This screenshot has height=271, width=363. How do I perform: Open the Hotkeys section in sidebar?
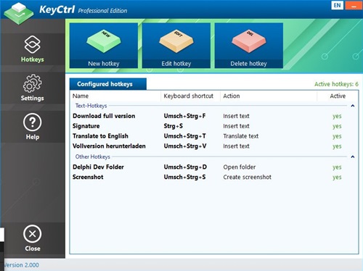coord(33,49)
